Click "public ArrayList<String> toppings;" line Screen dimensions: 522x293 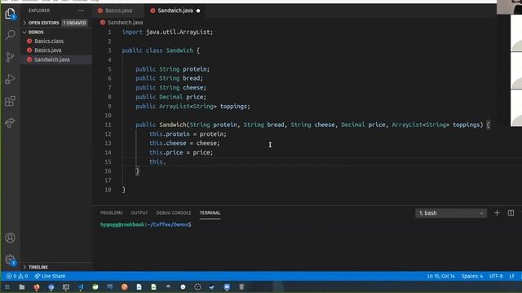[x=192, y=107]
